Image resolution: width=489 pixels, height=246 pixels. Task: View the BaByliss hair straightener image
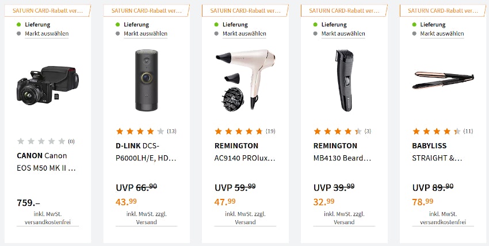click(443, 80)
